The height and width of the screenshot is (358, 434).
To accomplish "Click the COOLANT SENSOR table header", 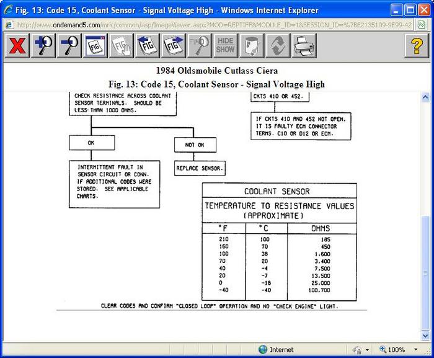I will [277, 192].
